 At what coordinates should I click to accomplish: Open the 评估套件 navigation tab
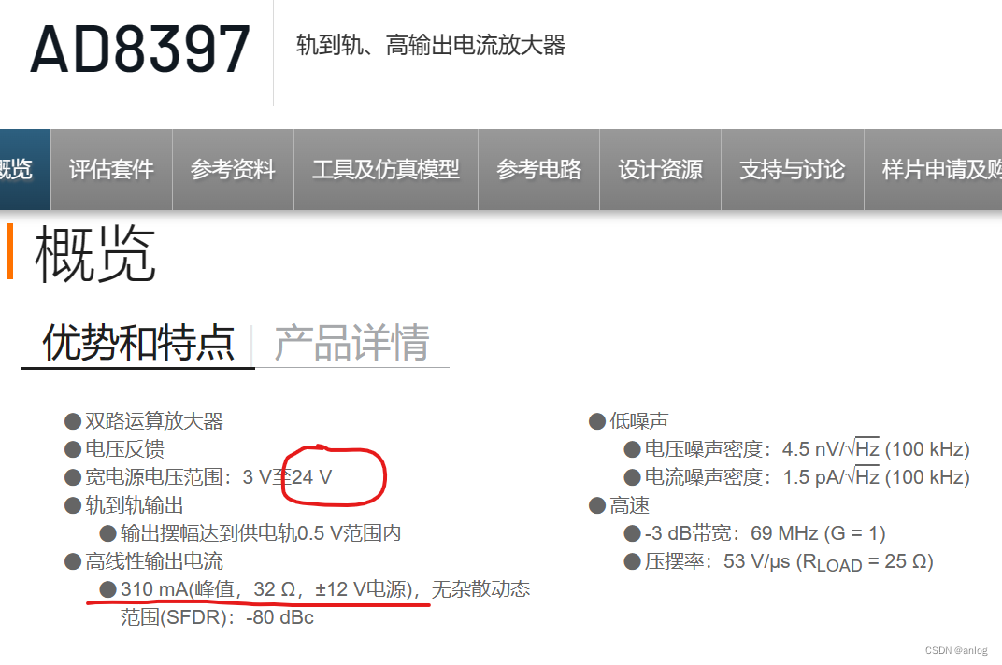(x=111, y=169)
